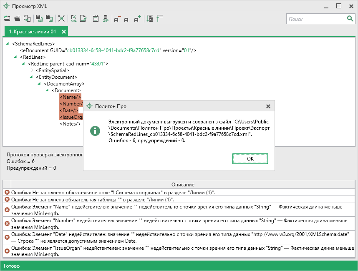Expand the EntitySpatial tree node
The image size is (358, 271).
[32, 70]
